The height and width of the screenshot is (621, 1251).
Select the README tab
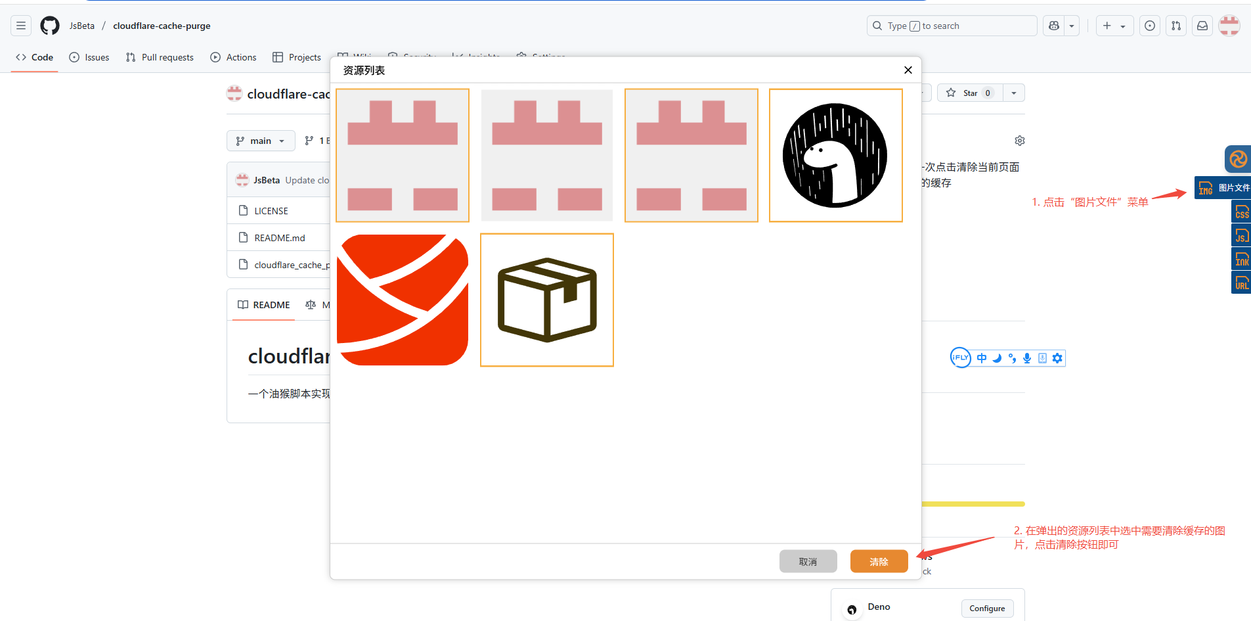pos(263,305)
